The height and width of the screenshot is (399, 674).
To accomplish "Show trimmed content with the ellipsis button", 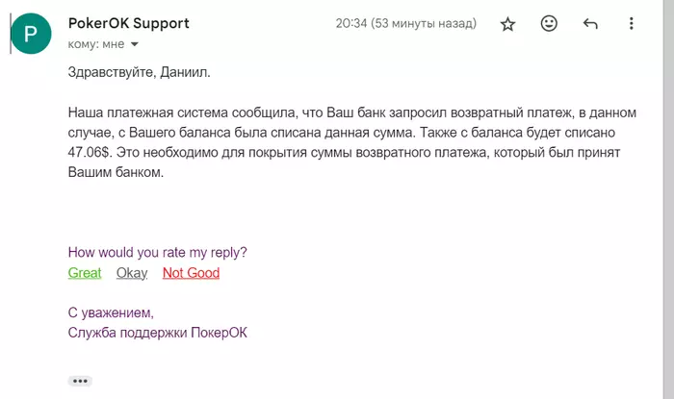I will click(79, 381).
